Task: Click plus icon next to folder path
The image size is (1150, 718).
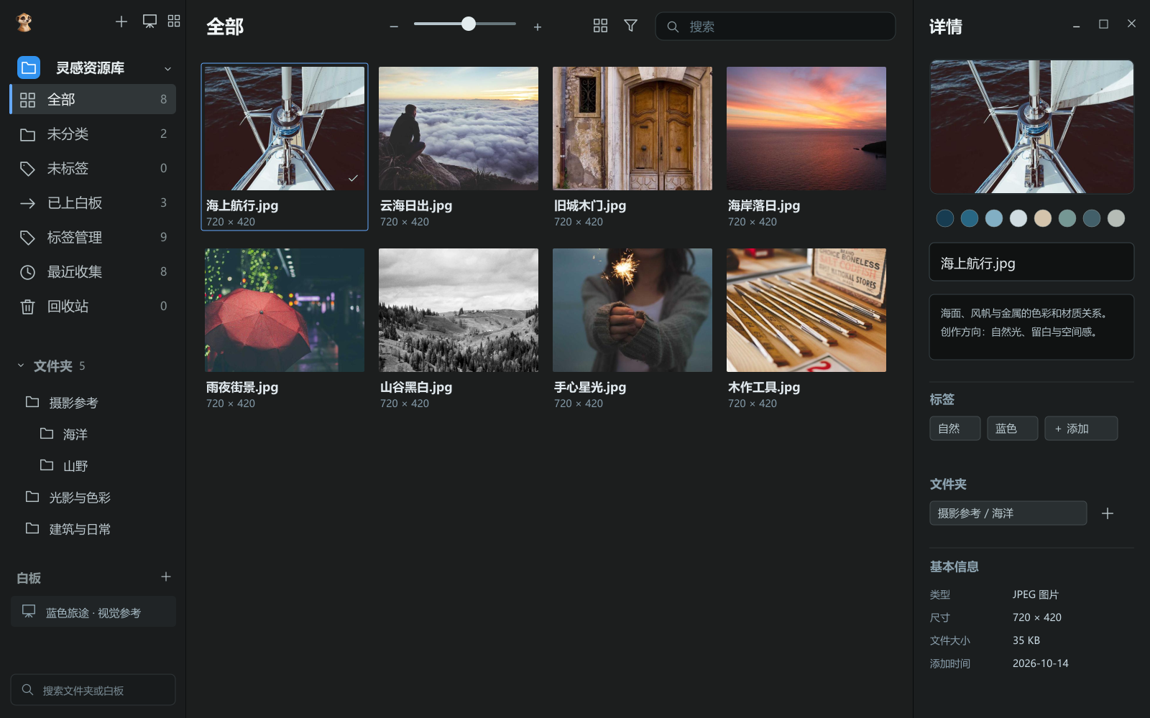Action: tap(1108, 513)
